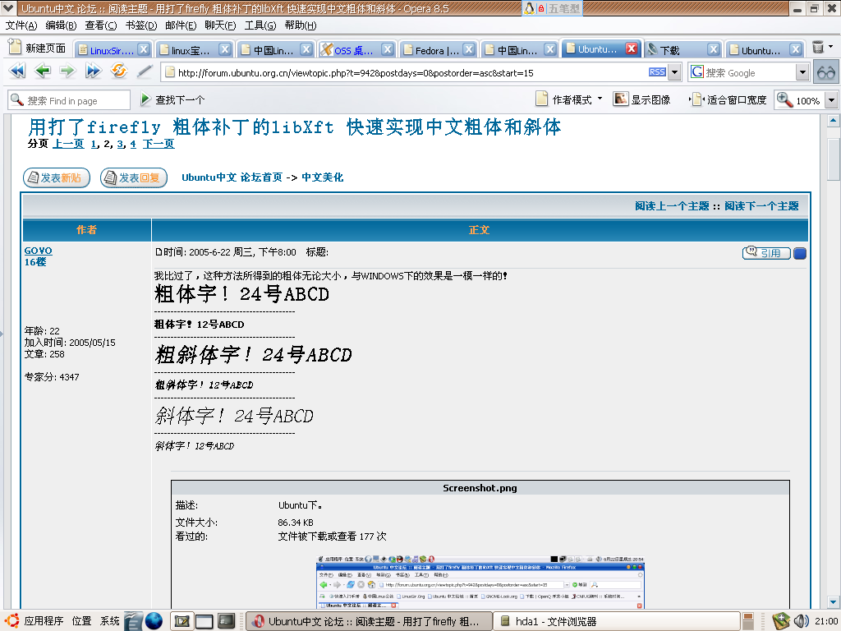The height and width of the screenshot is (631, 841).
Task: Expand the 作者模式 dropdown arrow
Action: (x=600, y=99)
